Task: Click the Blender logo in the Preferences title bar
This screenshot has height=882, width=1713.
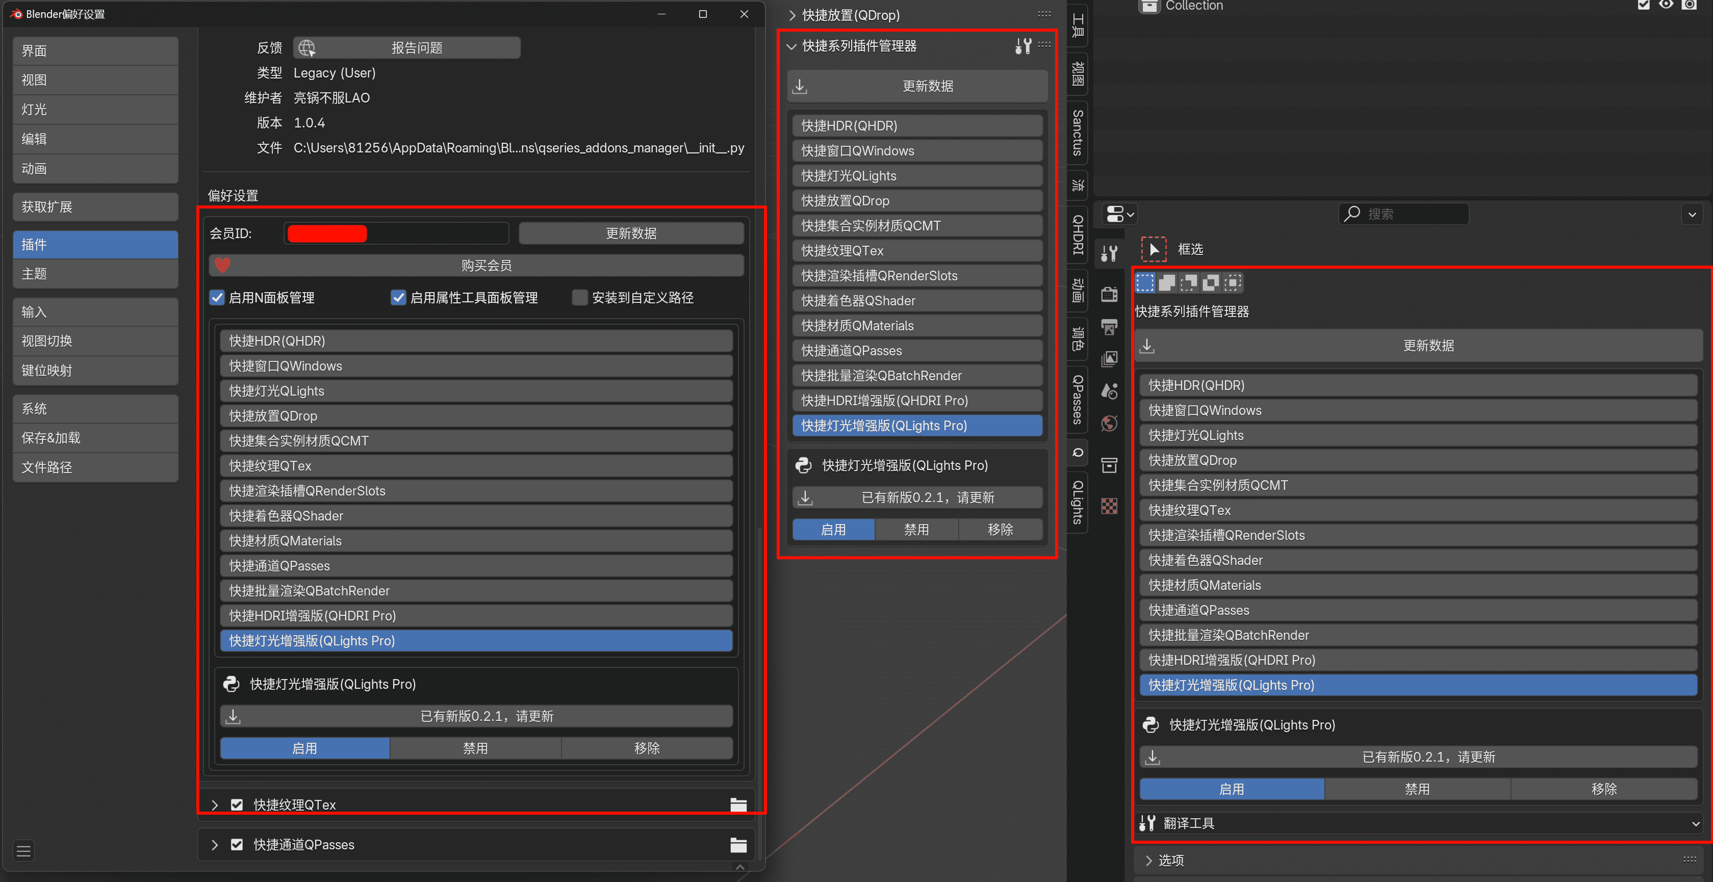Action: click(x=16, y=14)
